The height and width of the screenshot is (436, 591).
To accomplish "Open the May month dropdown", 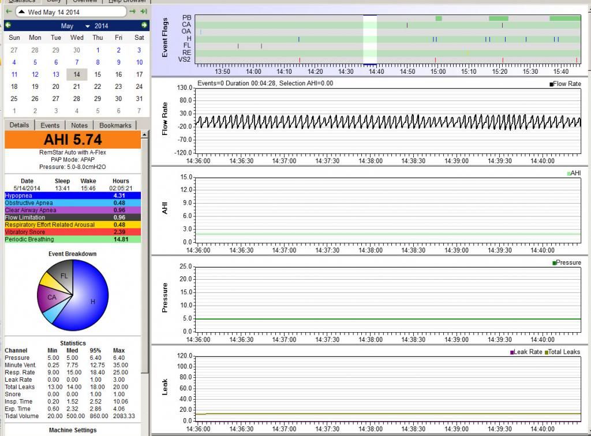I will 75,26.
